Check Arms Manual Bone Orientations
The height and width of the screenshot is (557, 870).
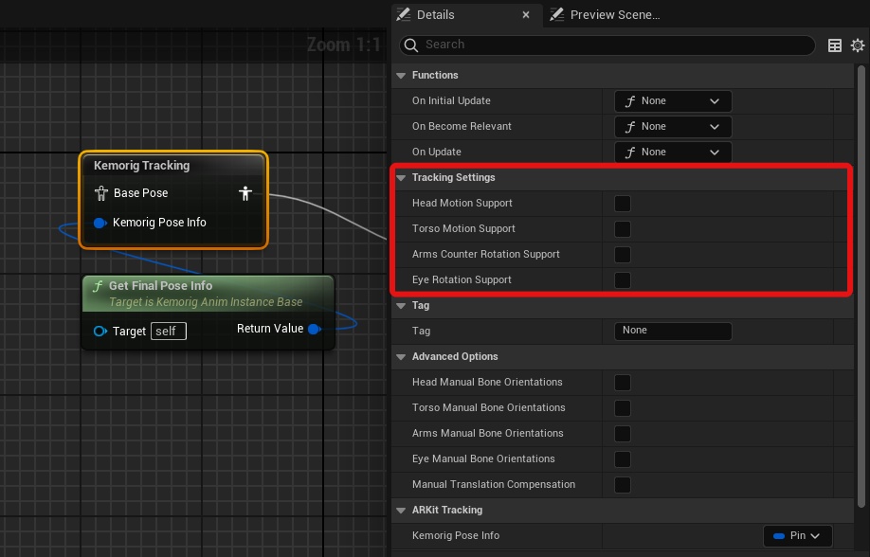point(623,433)
